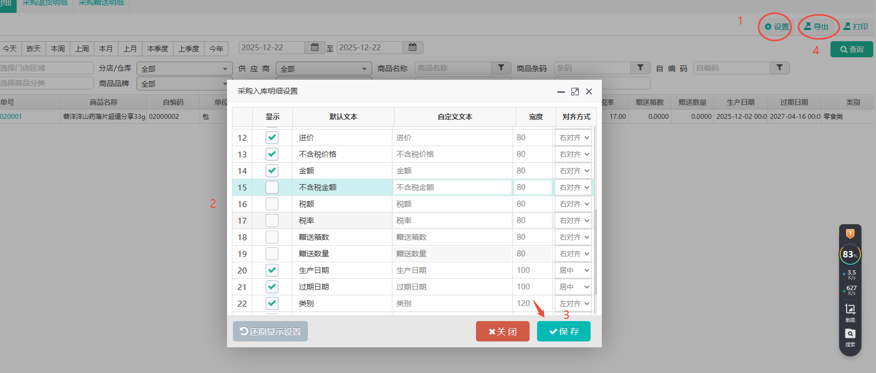Image resolution: width=876 pixels, height=373 pixels.
Task: Open the 分店/仓库 dropdown
Action: click(184, 69)
